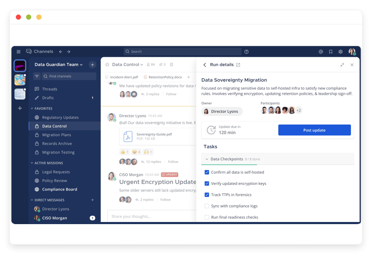The height and width of the screenshot is (254, 372).
Task: Open user profile avatar in top bar
Action: [x=352, y=52]
